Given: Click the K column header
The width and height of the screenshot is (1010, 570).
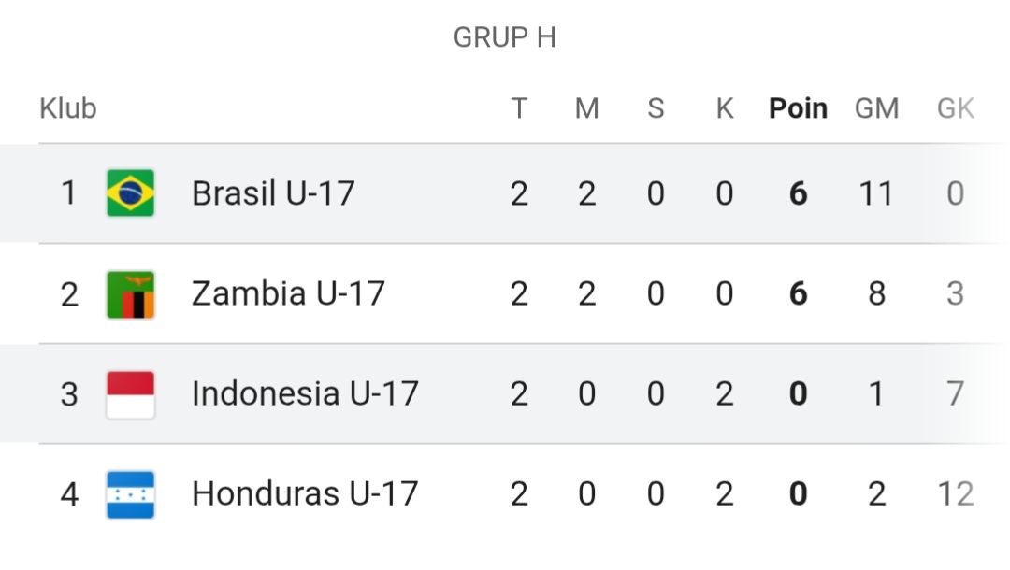Looking at the screenshot, I should point(725,108).
